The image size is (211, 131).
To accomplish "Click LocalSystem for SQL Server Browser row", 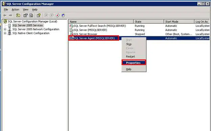I will [x=203, y=34].
